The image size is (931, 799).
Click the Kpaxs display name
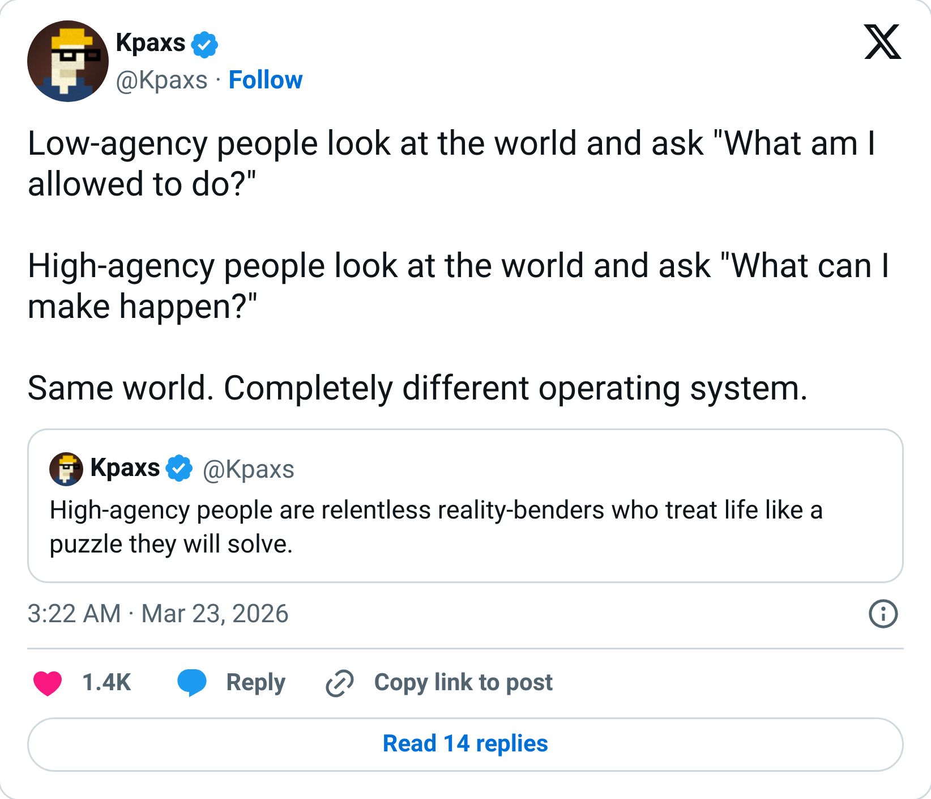150,43
